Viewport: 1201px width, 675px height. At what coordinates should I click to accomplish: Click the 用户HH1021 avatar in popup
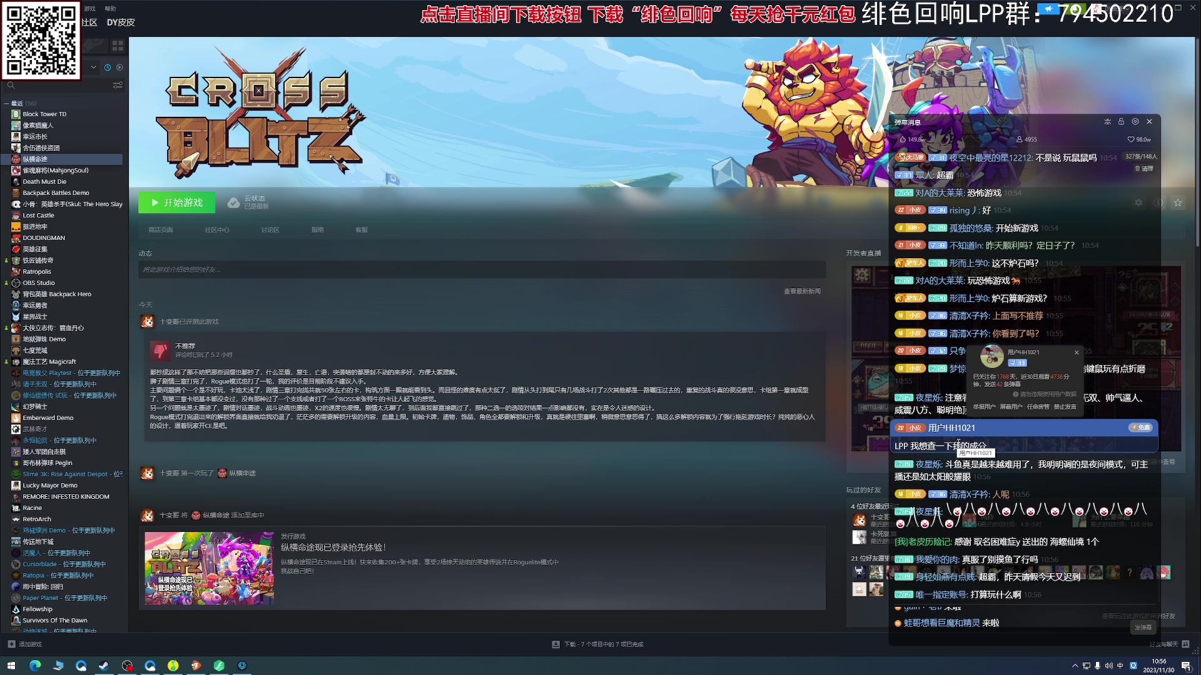click(991, 356)
